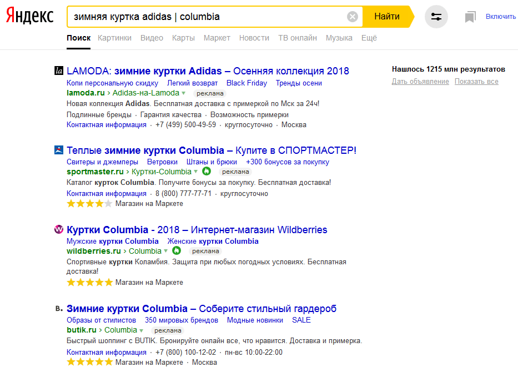The height and width of the screenshot is (372, 518).
Task: Expand the sportmaster.ru Куртки-Columbia arrow
Action: pos(195,172)
